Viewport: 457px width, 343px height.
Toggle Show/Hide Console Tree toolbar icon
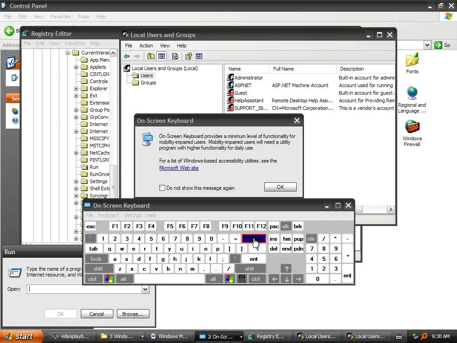pyautogui.click(x=162, y=56)
